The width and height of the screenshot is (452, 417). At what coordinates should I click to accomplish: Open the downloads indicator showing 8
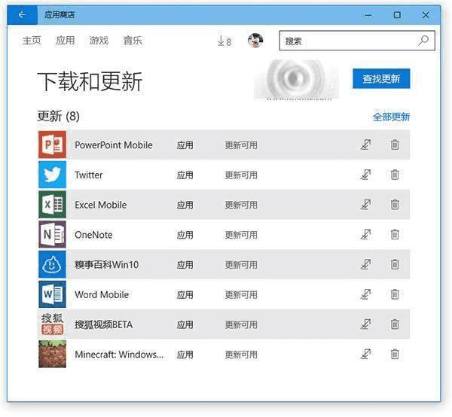224,41
